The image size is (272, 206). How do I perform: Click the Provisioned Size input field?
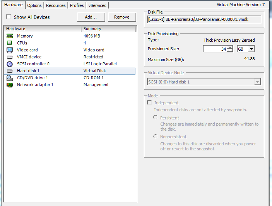point(215,49)
